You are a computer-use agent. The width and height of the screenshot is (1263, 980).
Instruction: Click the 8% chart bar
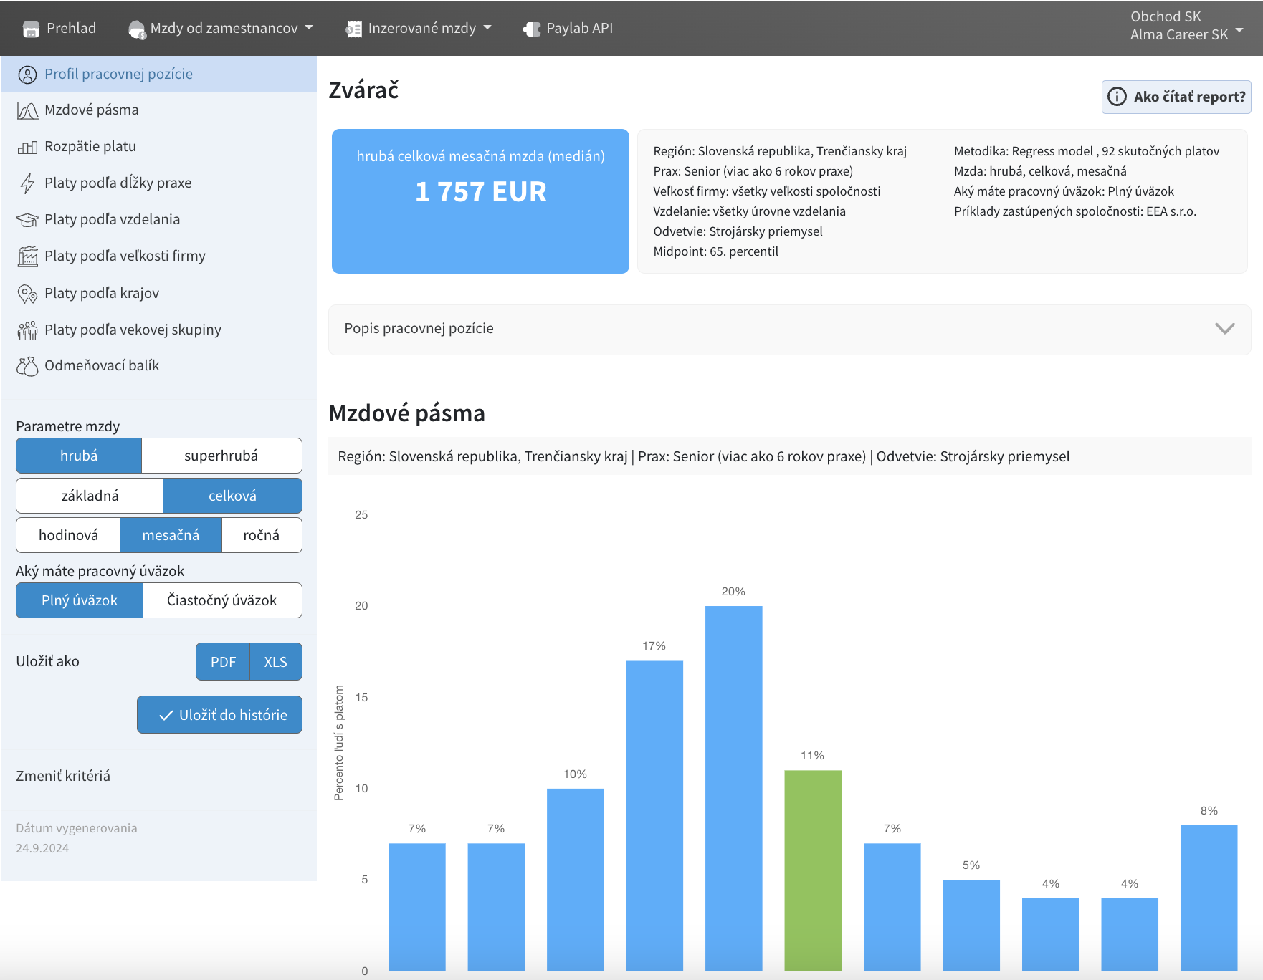tap(1209, 898)
